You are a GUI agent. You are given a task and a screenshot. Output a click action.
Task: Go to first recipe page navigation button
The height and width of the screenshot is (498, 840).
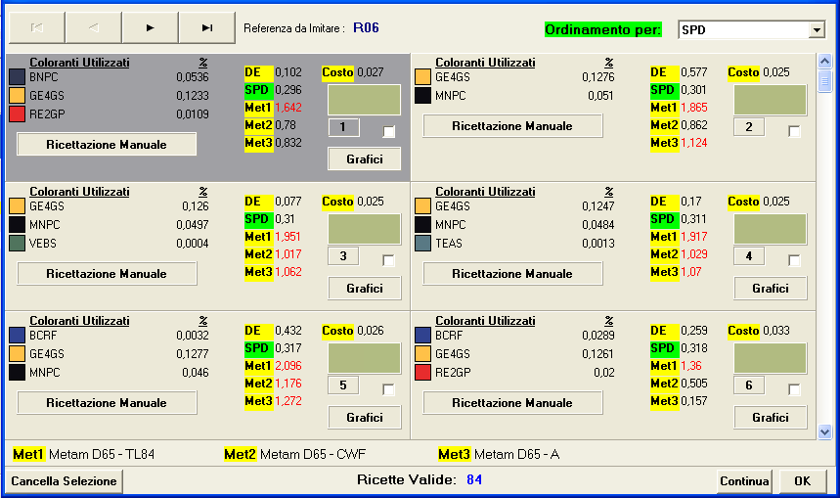coord(37,28)
